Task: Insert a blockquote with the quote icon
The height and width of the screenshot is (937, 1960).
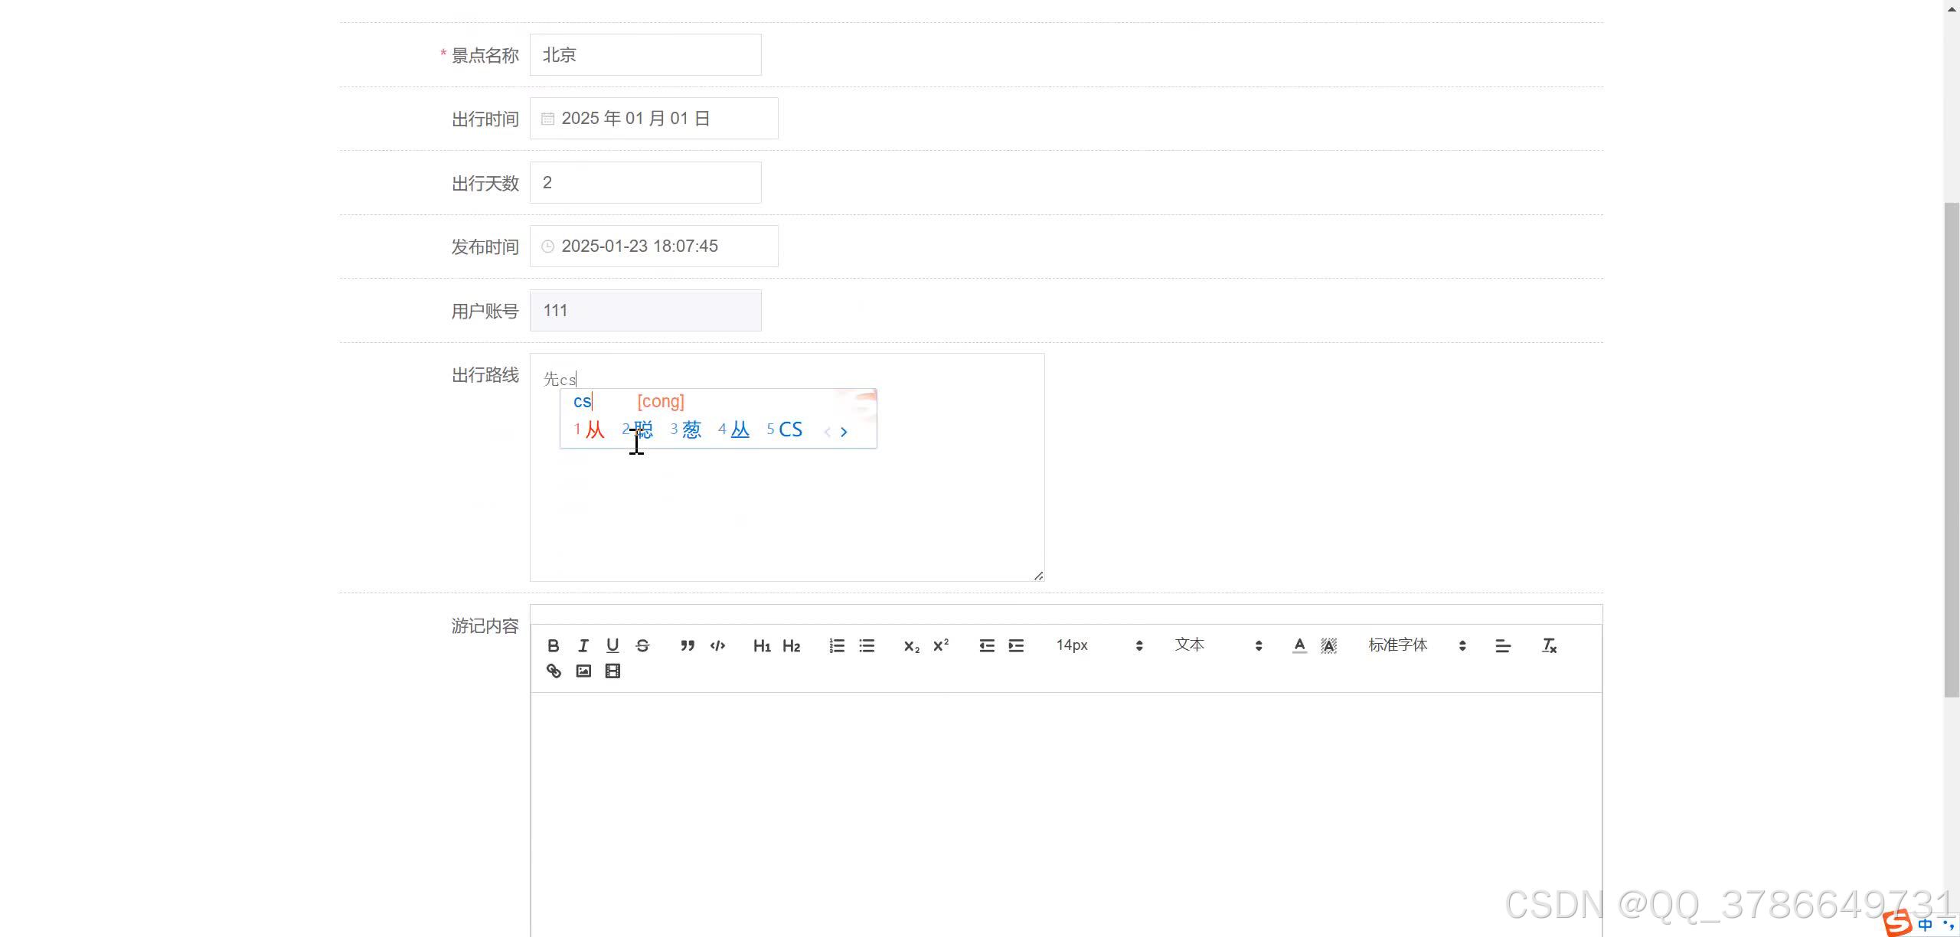Action: (x=688, y=645)
